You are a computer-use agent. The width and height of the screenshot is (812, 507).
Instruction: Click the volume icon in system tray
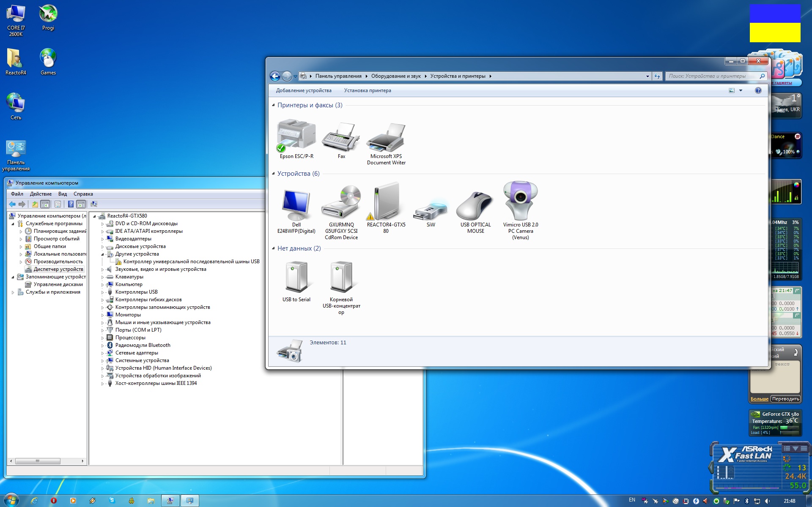tap(767, 501)
